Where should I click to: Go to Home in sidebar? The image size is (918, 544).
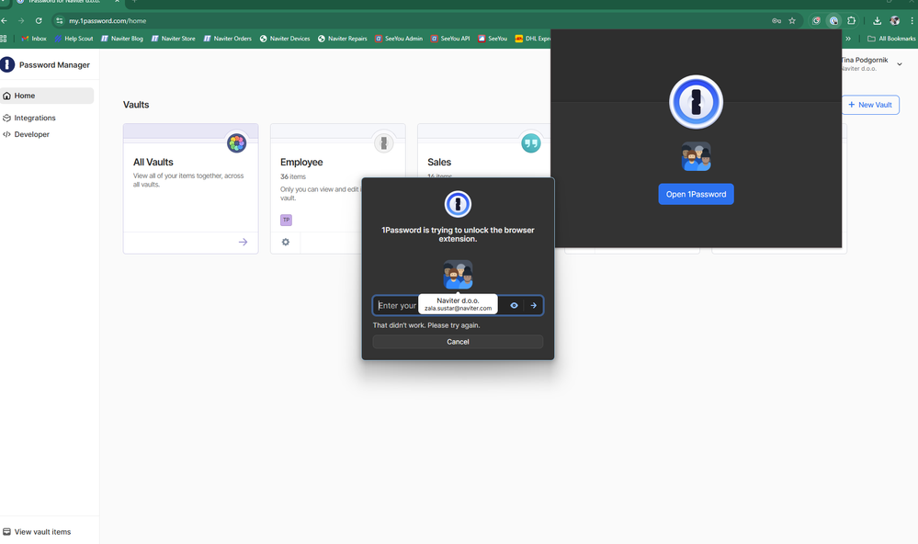pos(25,96)
